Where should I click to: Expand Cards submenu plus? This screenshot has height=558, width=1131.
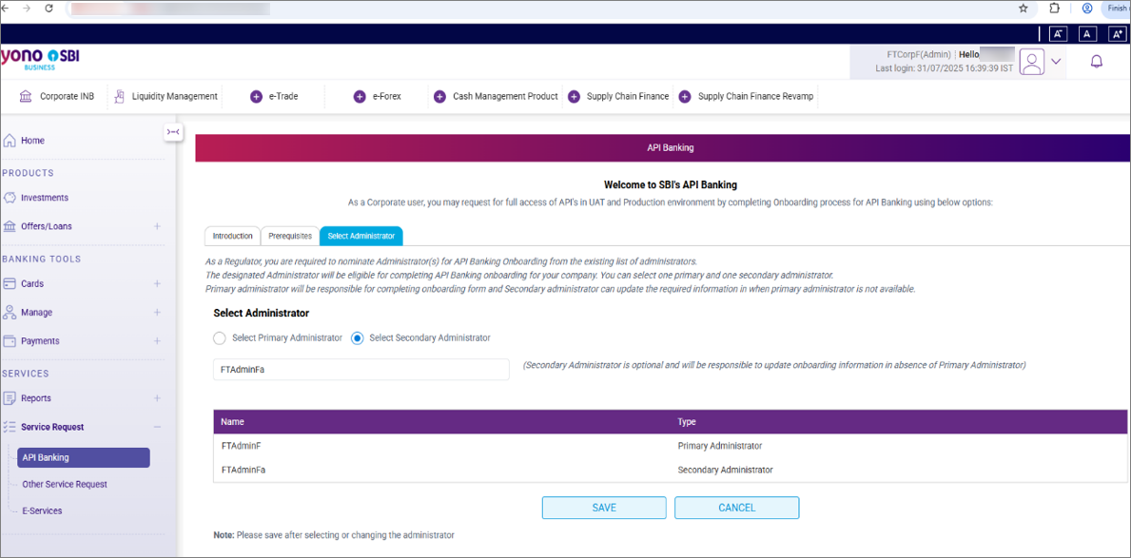coord(157,284)
